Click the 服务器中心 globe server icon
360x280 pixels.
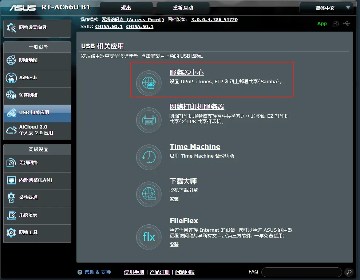149,83
